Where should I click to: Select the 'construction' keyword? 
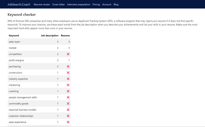(x=15, y=73)
